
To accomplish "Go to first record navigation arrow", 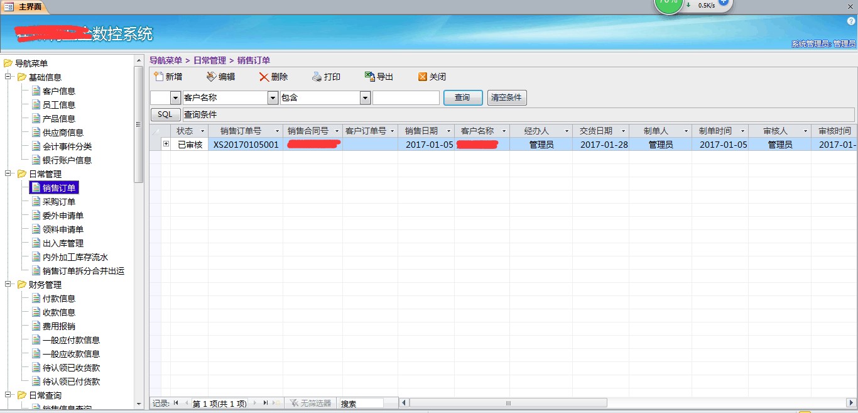I will click(x=176, y=403).
